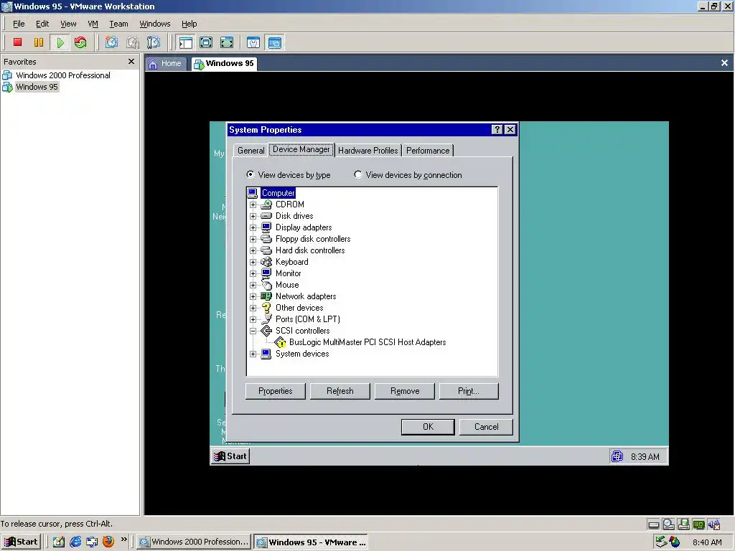Launch Internet Explorer from Quick Launch
The height and width of the screenshot is (551, 735).
tap(75, 542)
